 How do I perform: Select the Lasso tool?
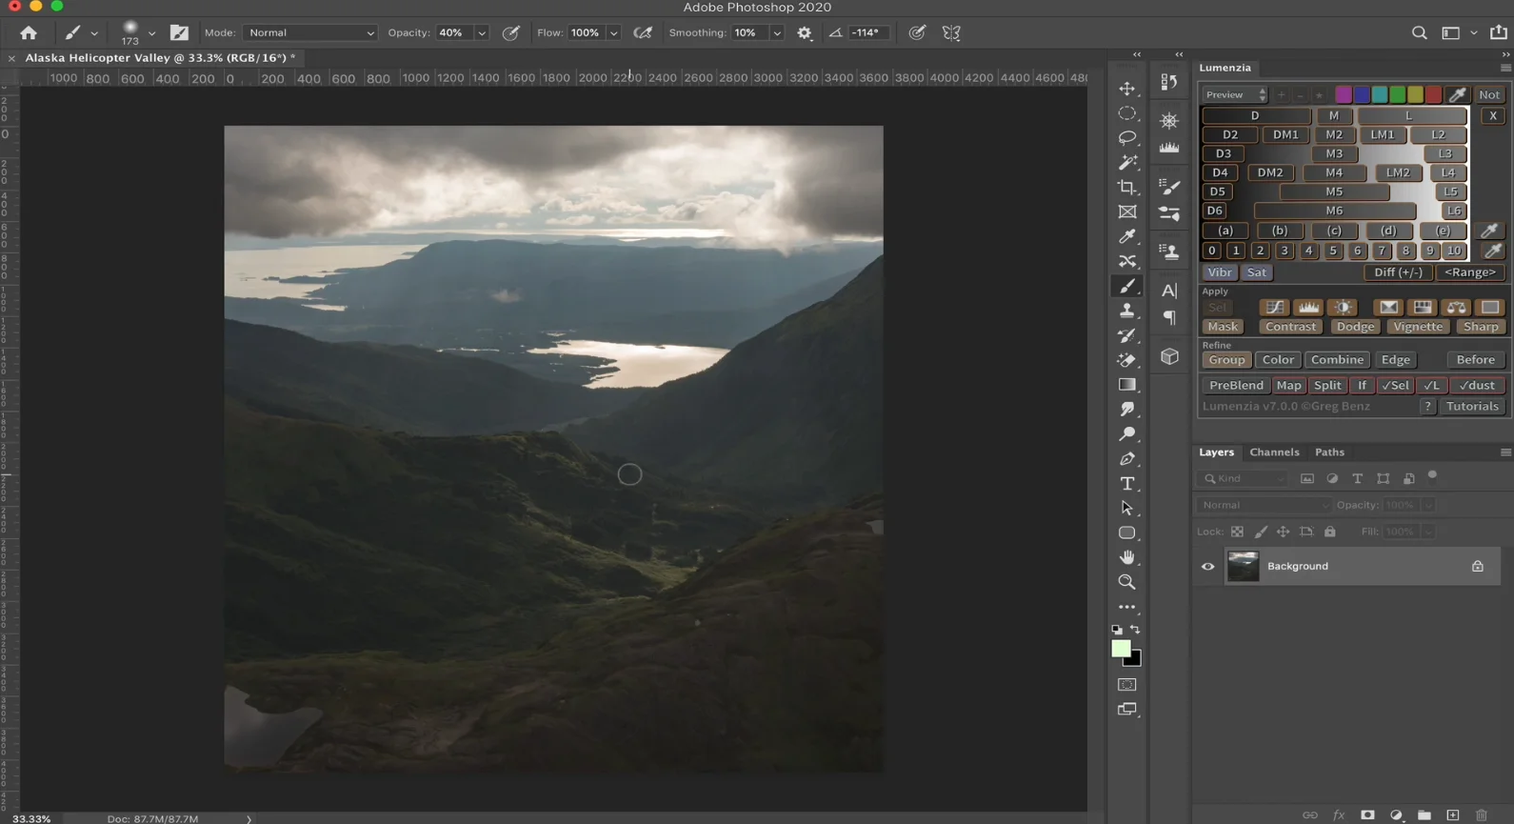[x=1127, y=138]
